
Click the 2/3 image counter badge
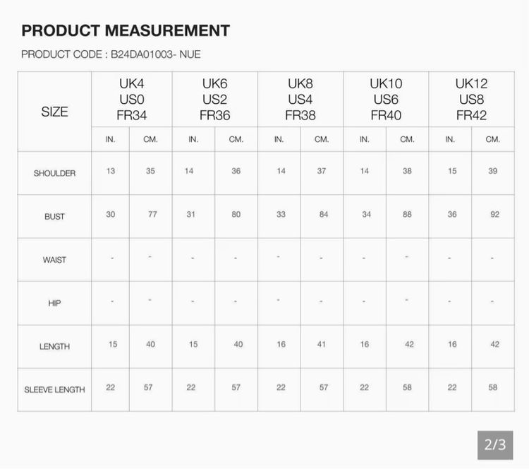495,445
